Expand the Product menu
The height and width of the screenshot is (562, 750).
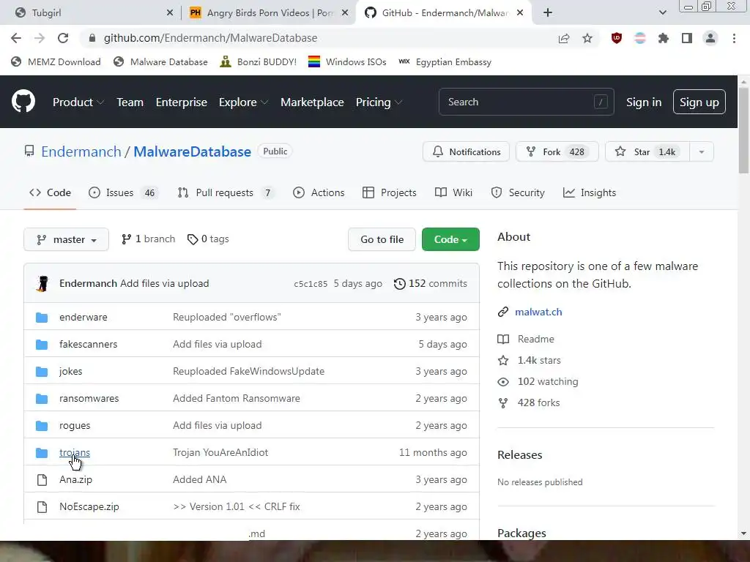(78, 102)
